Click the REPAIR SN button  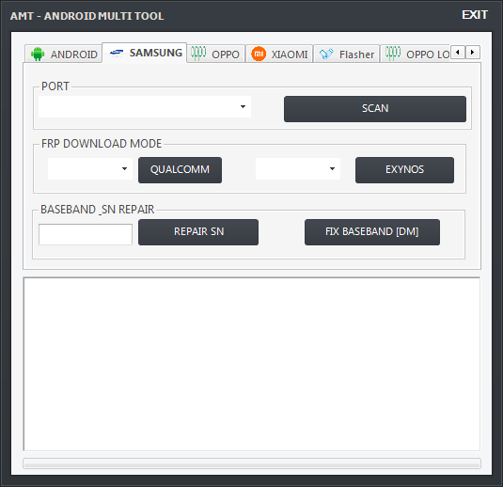click(198, 232)
